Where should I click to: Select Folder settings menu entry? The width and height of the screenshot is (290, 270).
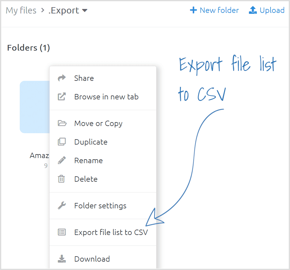[x=100, y=206]
